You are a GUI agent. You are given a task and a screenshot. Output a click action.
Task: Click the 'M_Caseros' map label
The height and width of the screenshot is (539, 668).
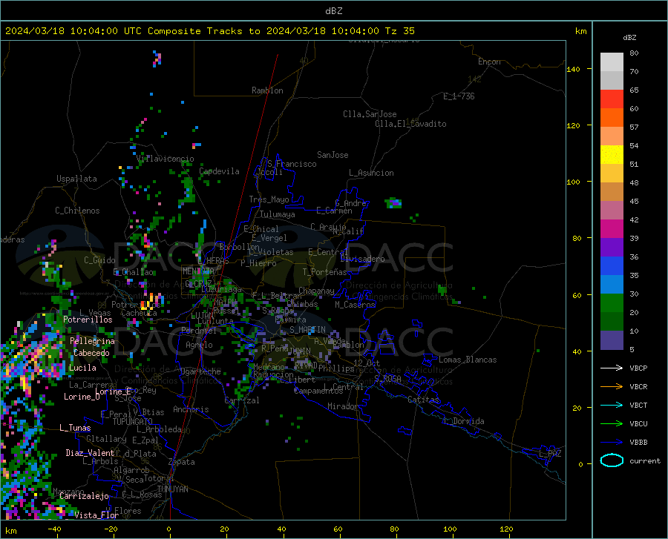click(355, 304)
